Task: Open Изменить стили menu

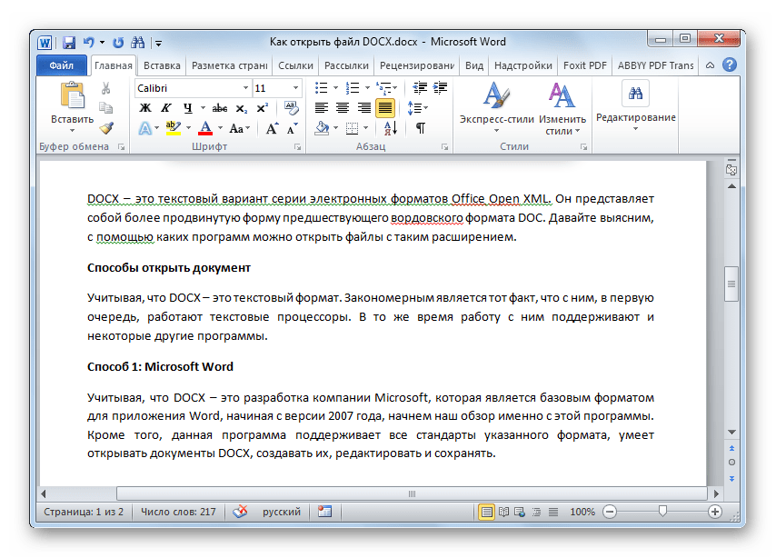Action: 562,108
